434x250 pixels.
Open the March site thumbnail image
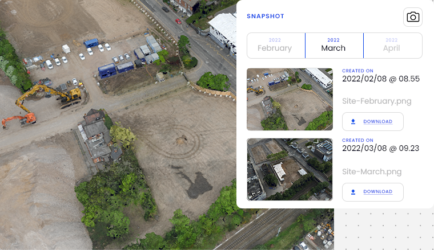pyautogui.click(x=290, y=170)
